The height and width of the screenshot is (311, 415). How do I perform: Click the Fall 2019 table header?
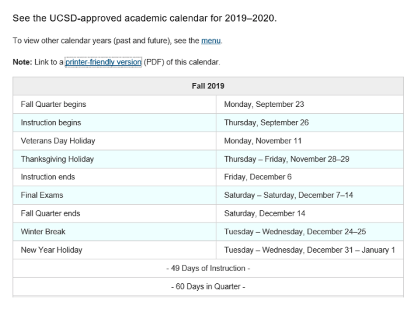(208, 86)
